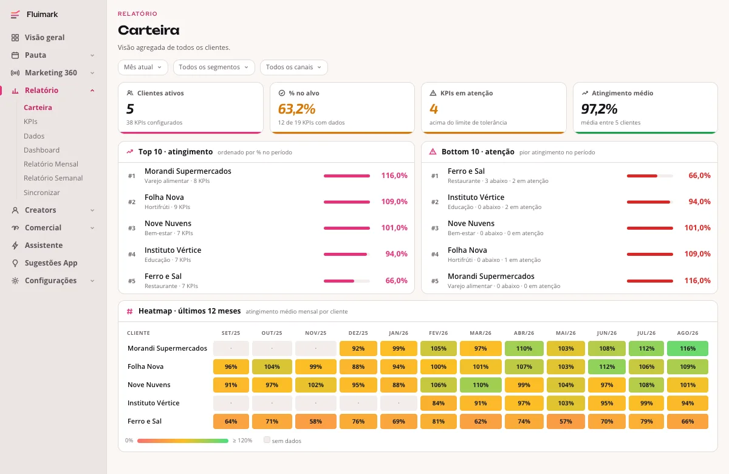The height and width of the screenshot is (474, 729).
Task: Select the Carteira submenu item
Action: tap(38, 108)
